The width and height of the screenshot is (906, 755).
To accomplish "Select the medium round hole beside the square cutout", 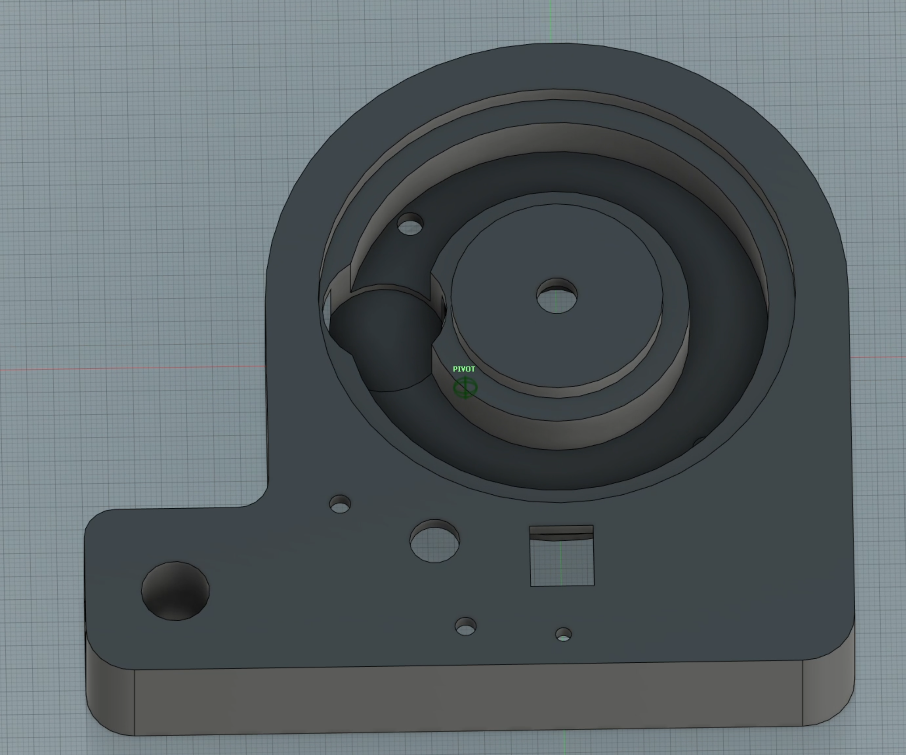I will 434,541.
